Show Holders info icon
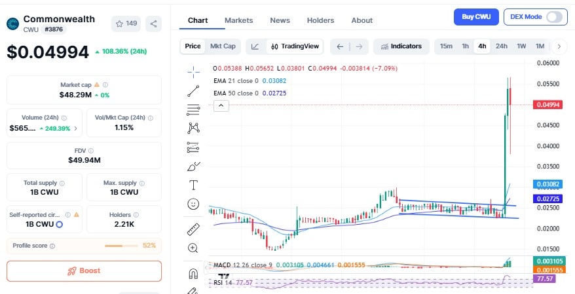575x294 pixels. [x=136, y=215]
